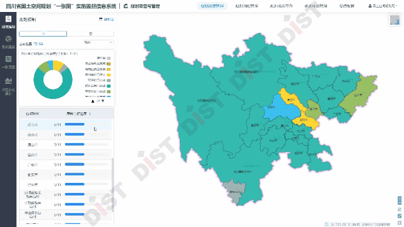Click progress bar in 广安市 row
The width and height of the screenshot is (404, 227).
click(86, 165)
